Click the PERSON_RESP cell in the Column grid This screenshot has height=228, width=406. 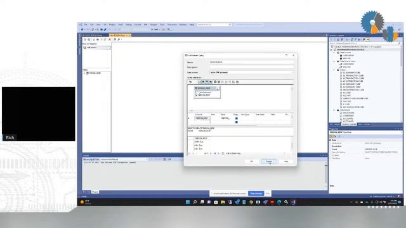202,118
